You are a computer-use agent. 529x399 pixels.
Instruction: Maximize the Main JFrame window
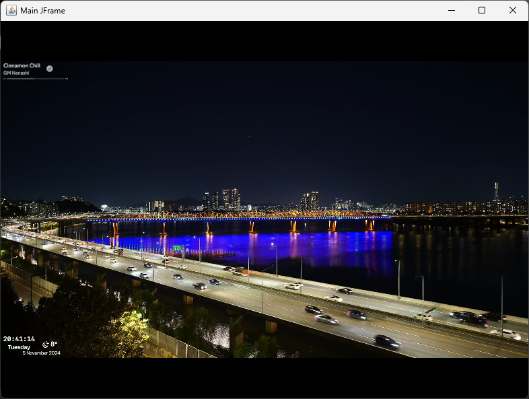(482, 10)
